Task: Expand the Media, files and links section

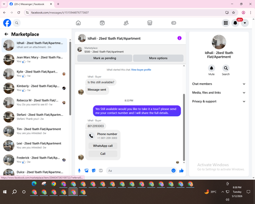Action: coord(219,93)
